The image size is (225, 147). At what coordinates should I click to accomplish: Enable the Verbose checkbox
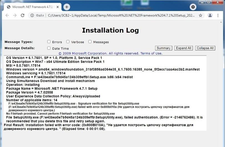[x=68, y=42]
